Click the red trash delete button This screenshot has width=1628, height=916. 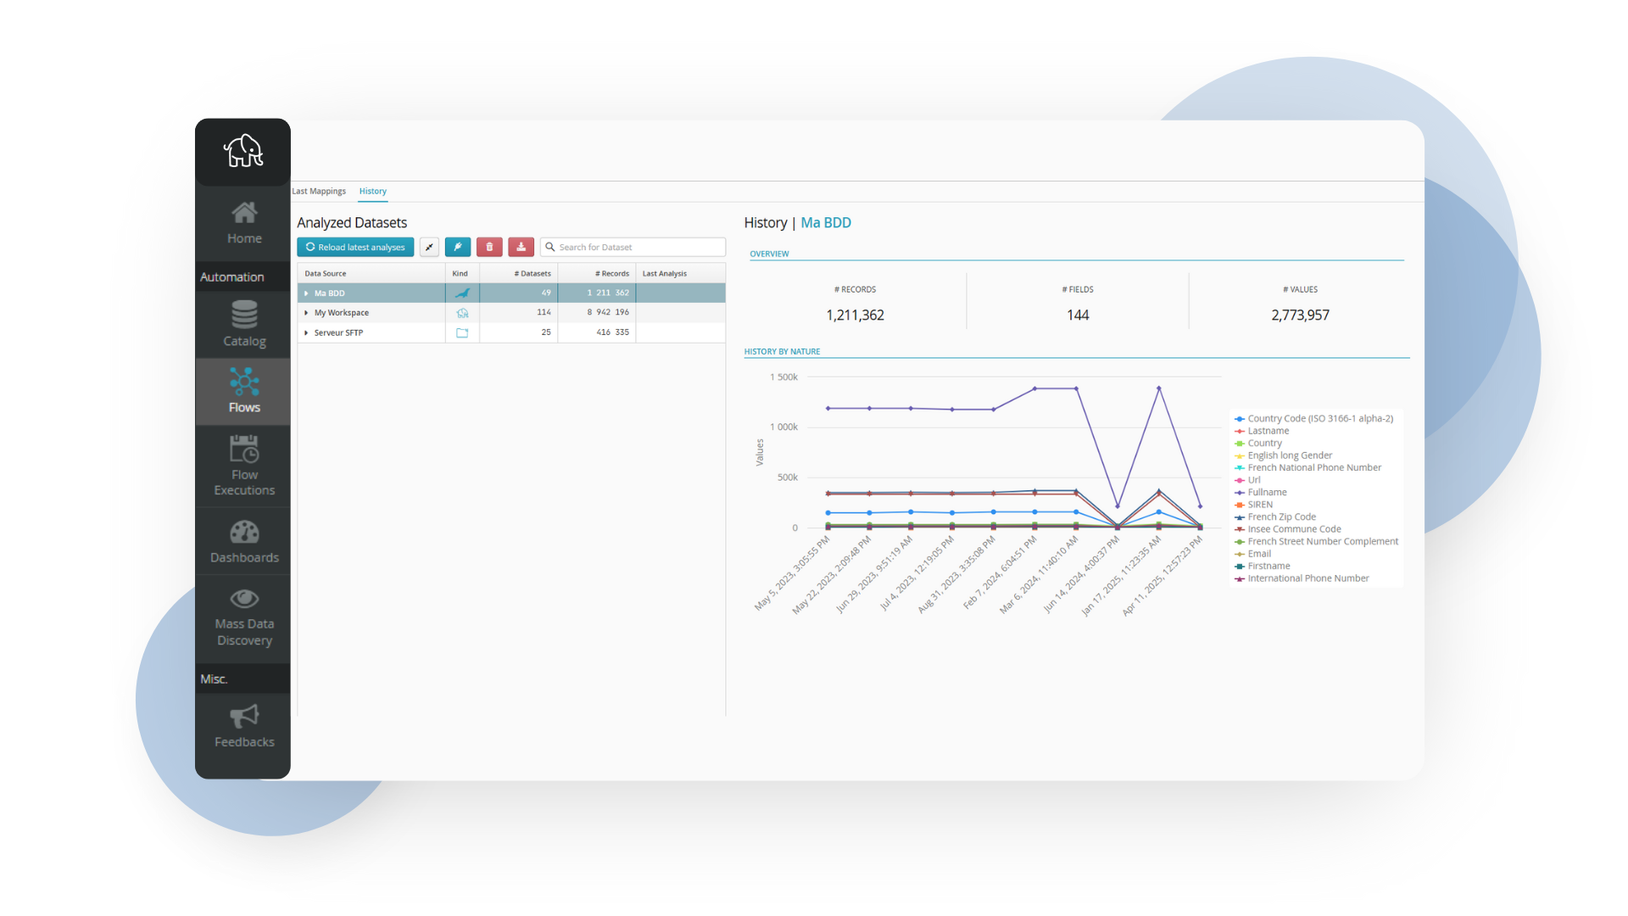[x=489, y=247]
